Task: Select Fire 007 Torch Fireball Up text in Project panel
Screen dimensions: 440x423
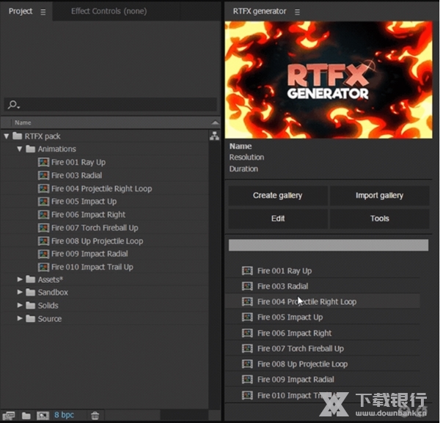Action: tap(95, 228)
